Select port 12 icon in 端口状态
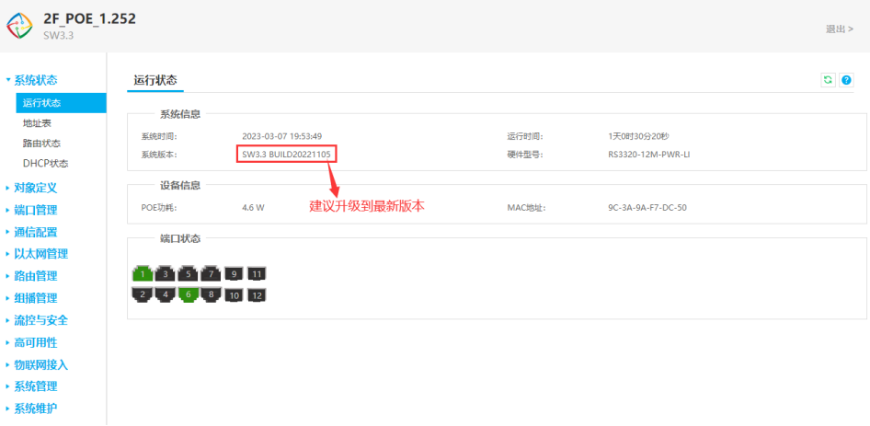Screen dimensions: 870x426 (257, 295)
